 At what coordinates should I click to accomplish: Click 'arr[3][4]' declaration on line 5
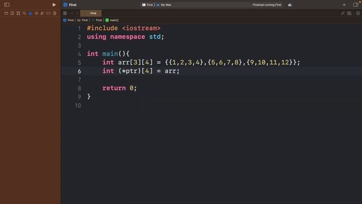point(135,62)
